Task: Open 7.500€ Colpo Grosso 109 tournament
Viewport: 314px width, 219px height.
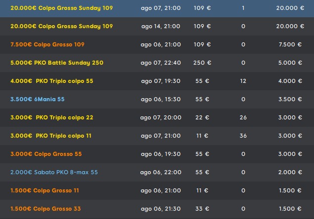Action: [x=157, y=44]
